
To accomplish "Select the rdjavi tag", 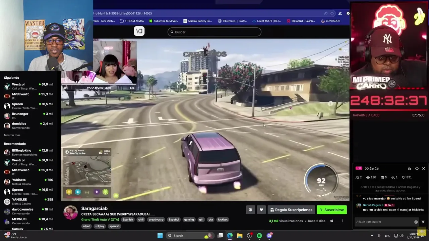I will click(x=86, y=226).
